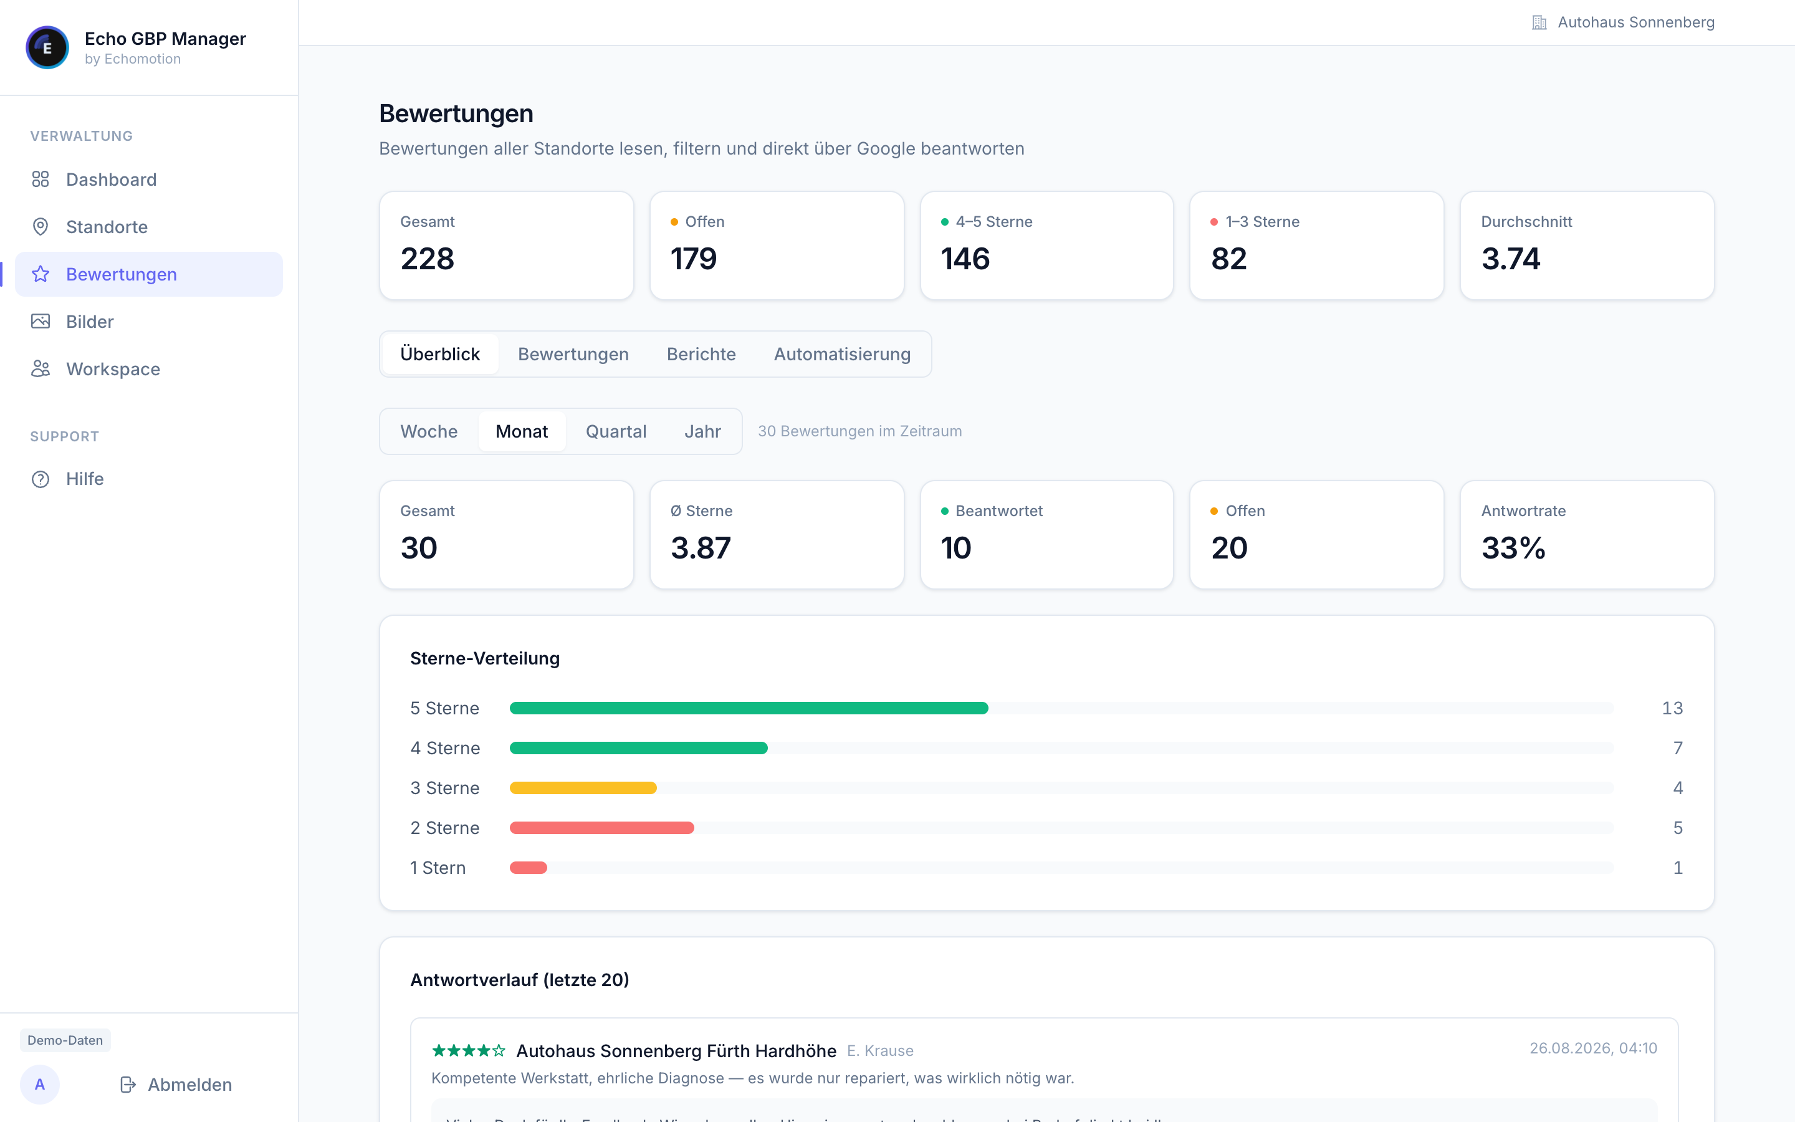Viewport: 1795px width, 1122px height.
Task: Click the building icon next to Autohaus Sonnenberg
Action: [1539, 22]
